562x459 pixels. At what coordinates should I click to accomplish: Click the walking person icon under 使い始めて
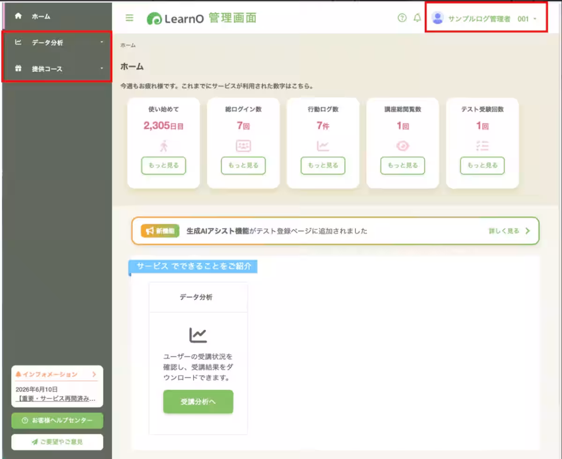pos(163,146)
